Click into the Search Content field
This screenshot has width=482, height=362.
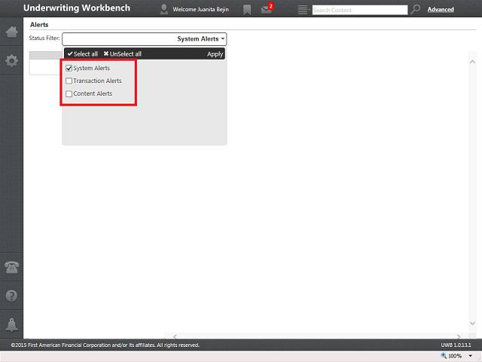[x=360, y=10]
